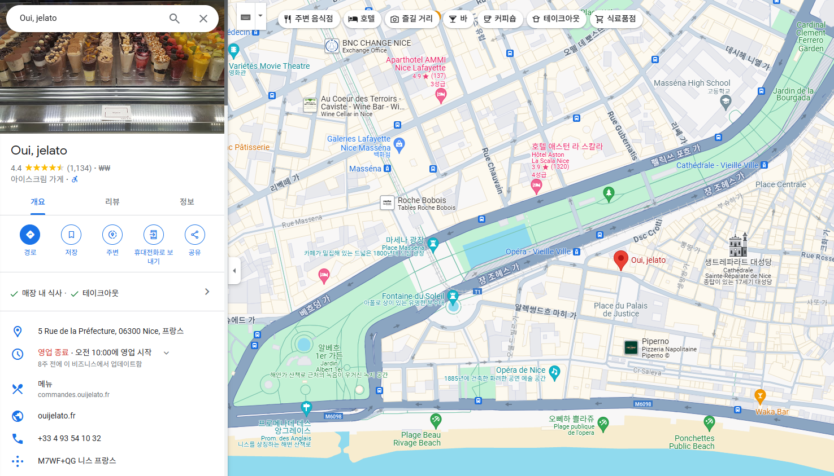Screen dimensions: 834x476
Task: Click BNC CHANGE NICE exchange marker
Action: coord(332,46)
